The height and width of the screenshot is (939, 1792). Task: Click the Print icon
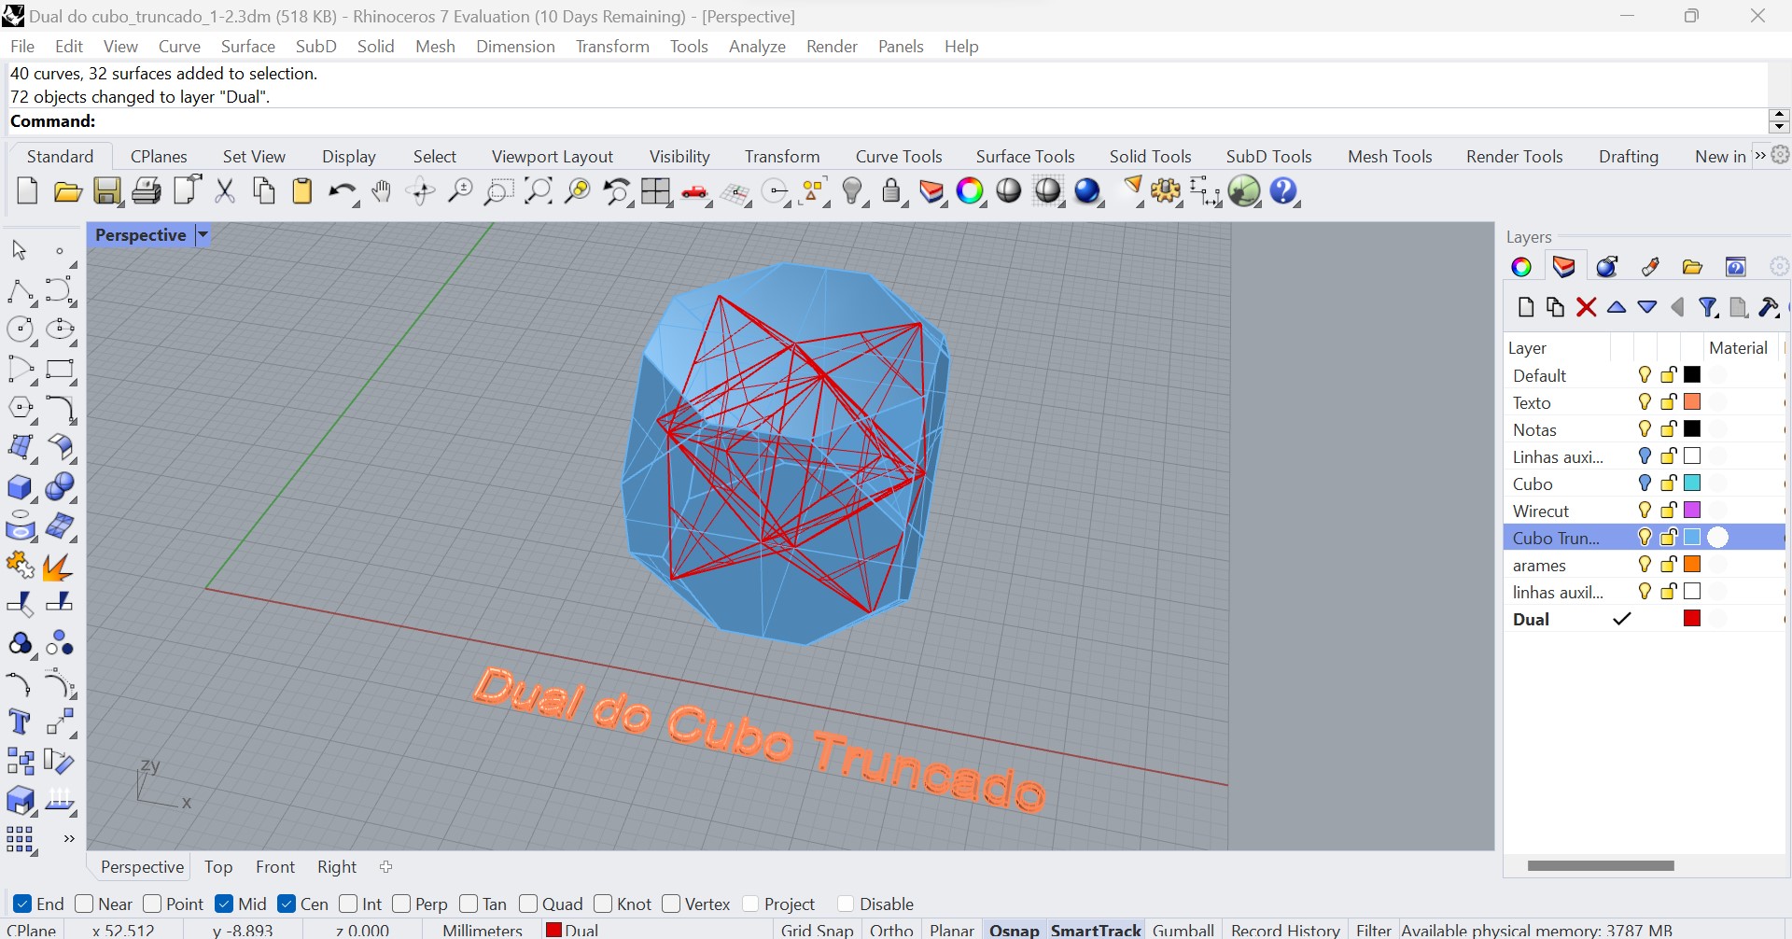(147, 191)
